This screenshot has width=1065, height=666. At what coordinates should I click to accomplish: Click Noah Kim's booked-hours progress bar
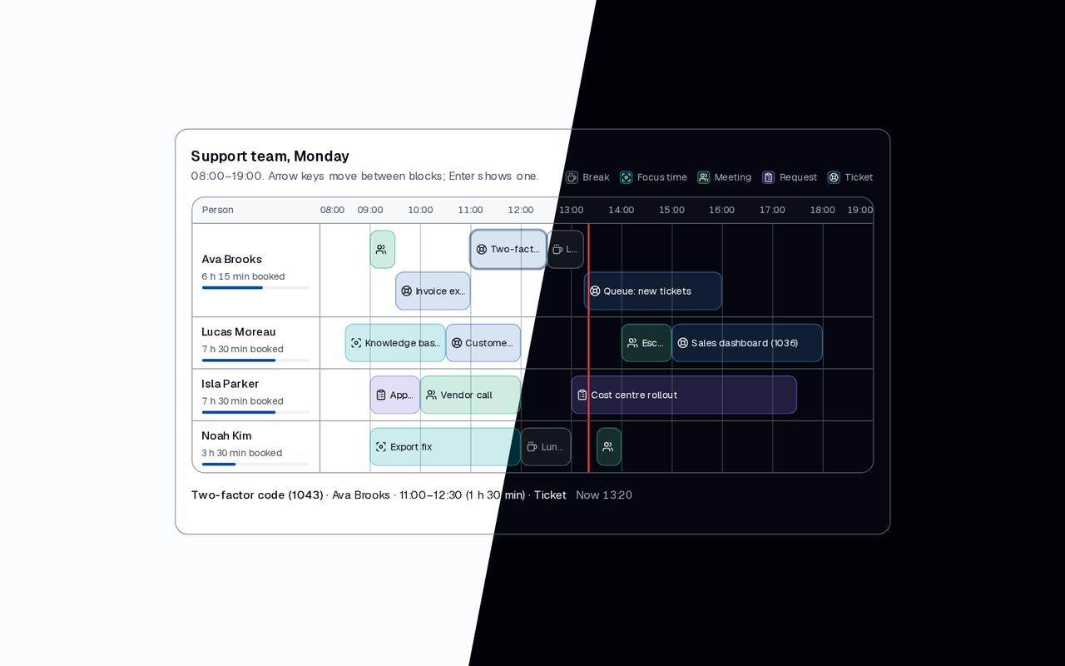(255, 465)
